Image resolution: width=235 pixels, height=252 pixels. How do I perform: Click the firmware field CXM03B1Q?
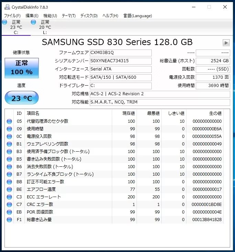pos(121,53)
